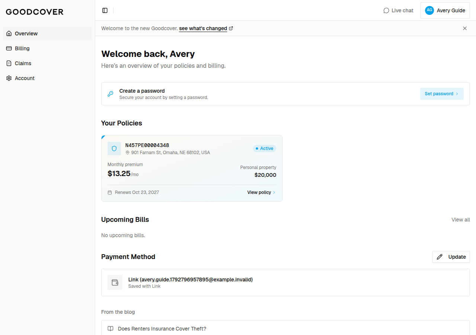Click the Account gear icon
This screenshot has height=335, width=476.
click(x=9, y=78)
